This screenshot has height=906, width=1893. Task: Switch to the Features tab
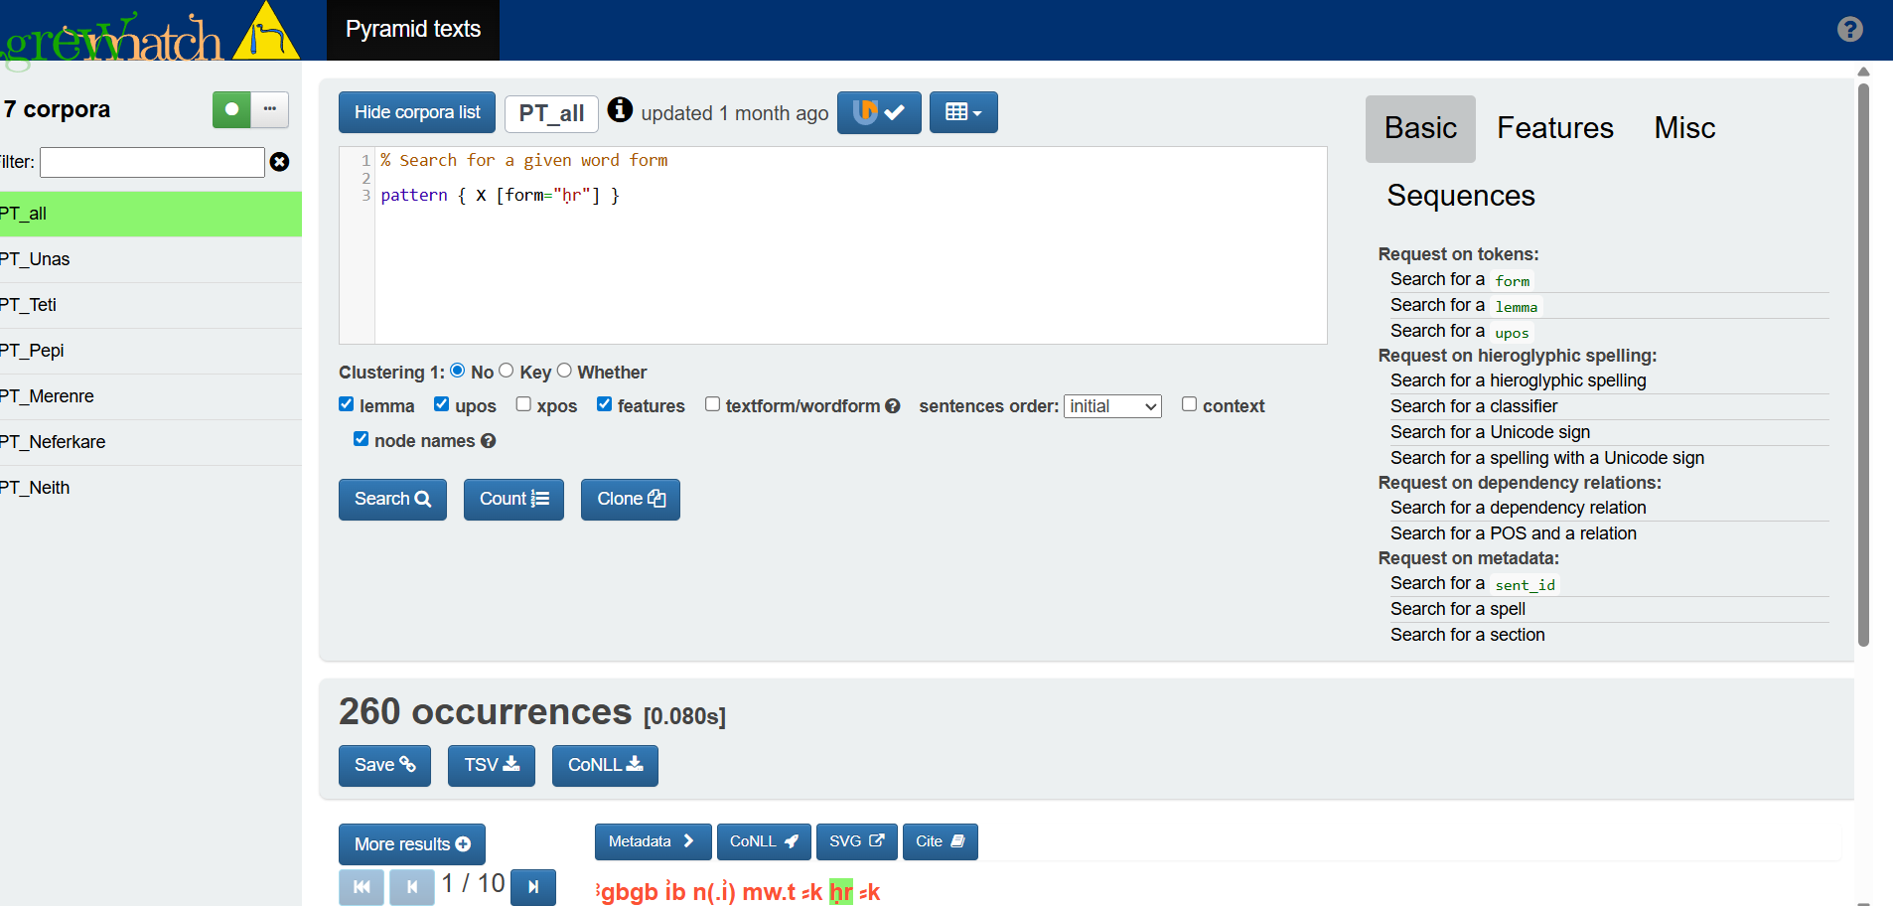click(x=1553, y=127)
